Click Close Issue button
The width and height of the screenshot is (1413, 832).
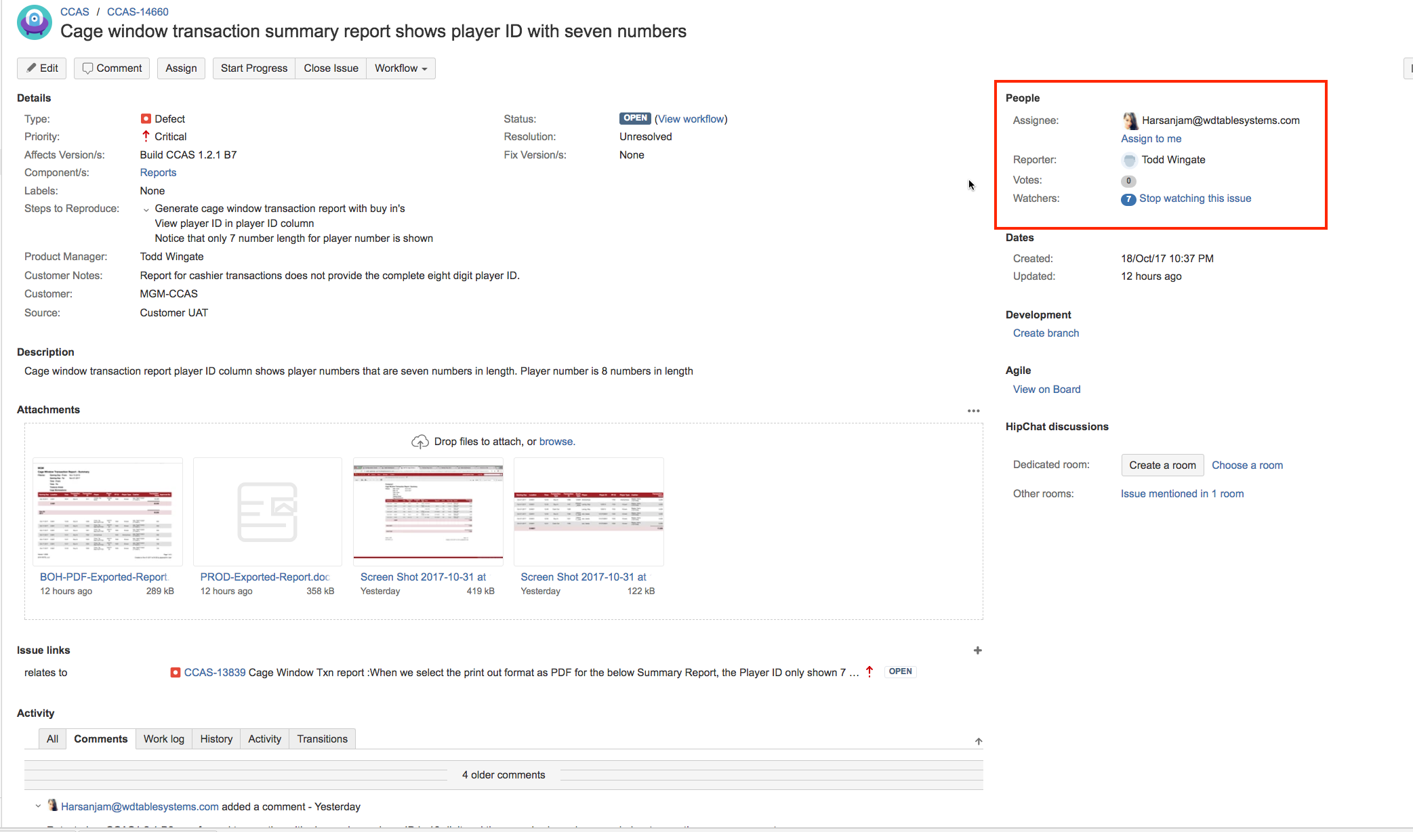click(x=331, y=68)
